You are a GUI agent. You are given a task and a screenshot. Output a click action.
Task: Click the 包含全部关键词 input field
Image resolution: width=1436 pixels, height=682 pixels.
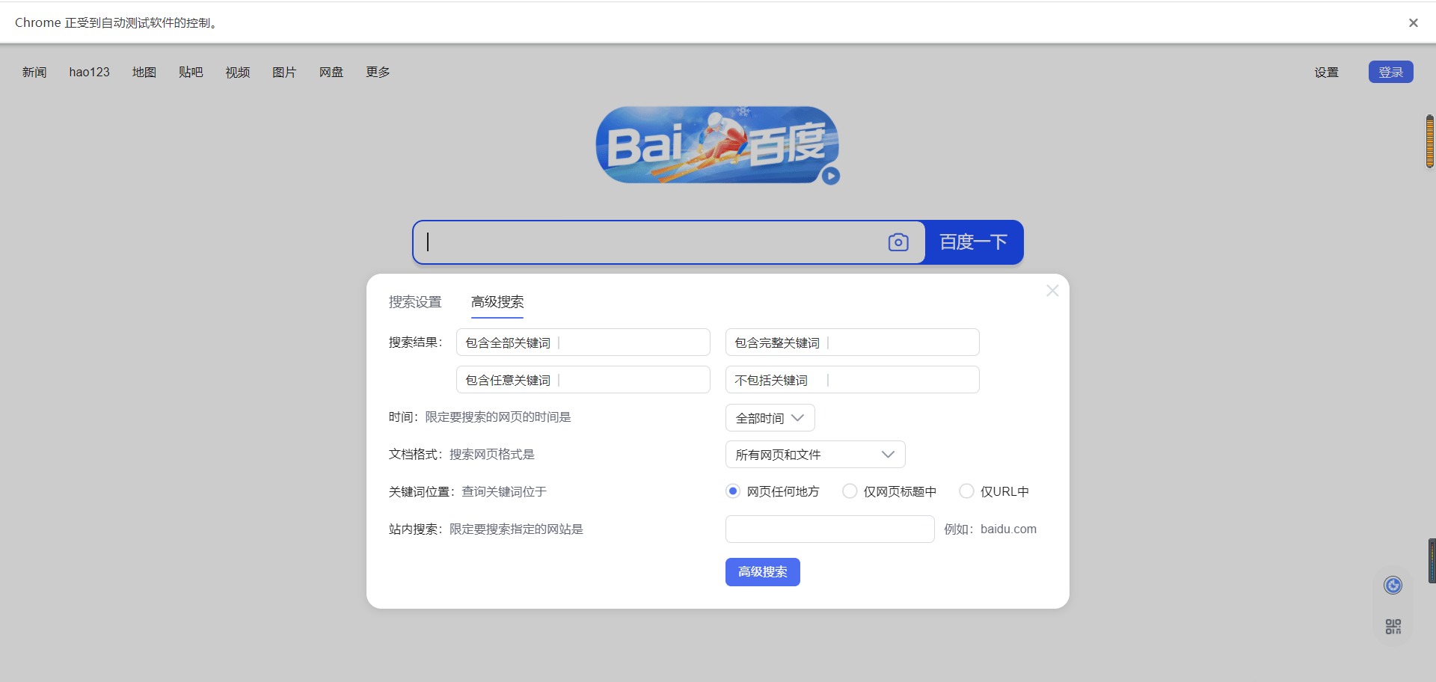[583, 342]
